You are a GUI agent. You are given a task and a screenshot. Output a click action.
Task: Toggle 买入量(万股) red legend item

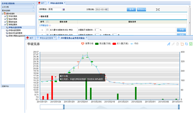pyautogui.click(x=120, y=44)
